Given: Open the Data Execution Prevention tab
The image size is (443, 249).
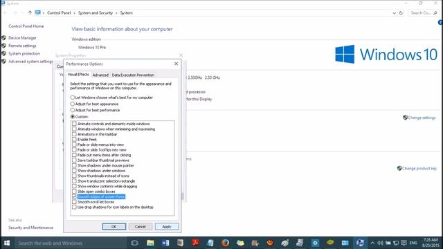Looking at the screenshot, I should 133,75.
